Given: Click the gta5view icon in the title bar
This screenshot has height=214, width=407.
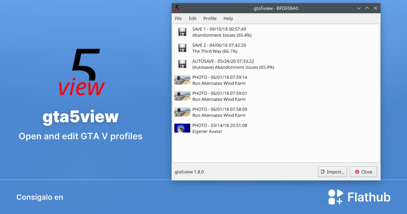Looking at the screenshot, I should click(x=176, y=8).
